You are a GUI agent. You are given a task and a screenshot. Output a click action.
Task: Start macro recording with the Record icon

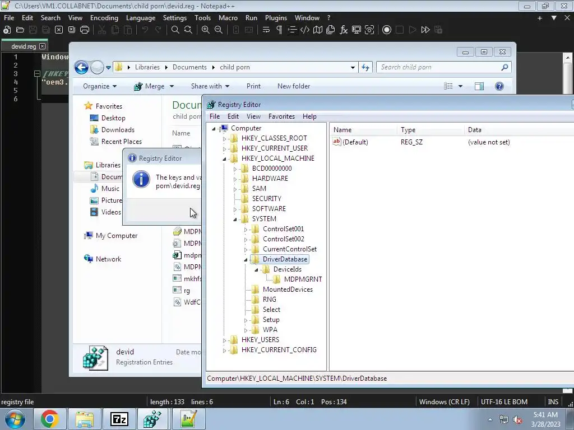click(387, 30)
